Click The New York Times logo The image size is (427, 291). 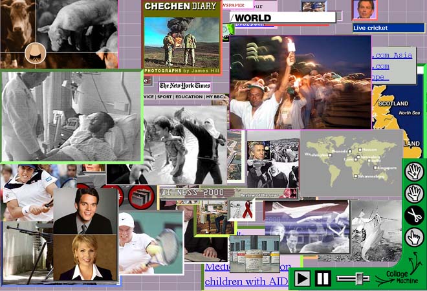click(x=184, y=86)
